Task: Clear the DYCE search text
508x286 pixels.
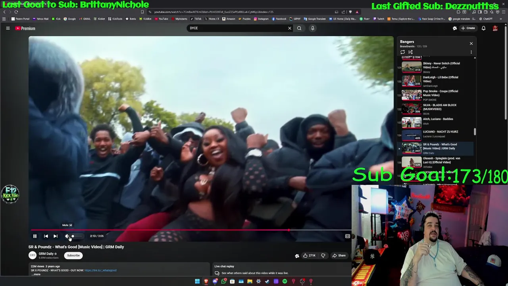Action: [x=289, y=28]
